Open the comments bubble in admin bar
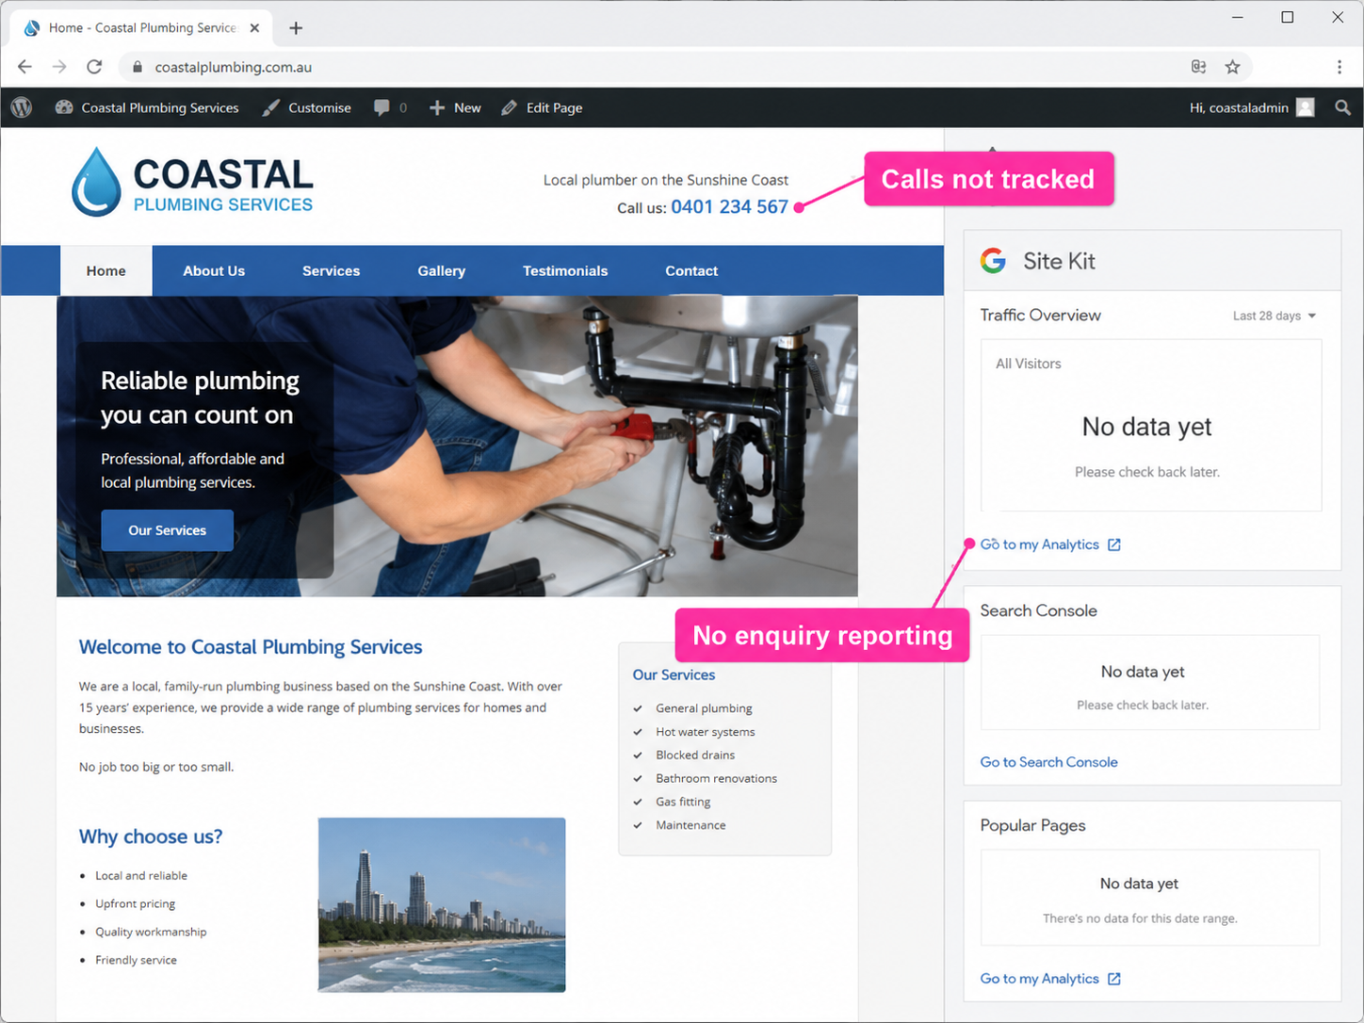The image size is (1364, 1023). [390, 107]
